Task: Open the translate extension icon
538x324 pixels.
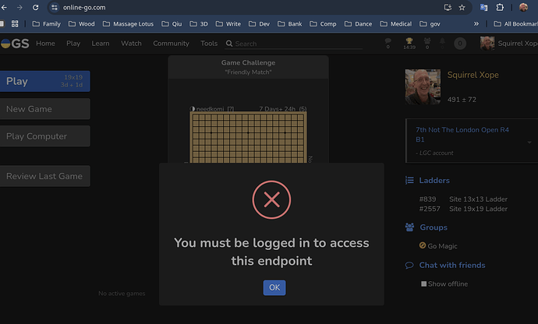Action: click(x=483, y=7)
